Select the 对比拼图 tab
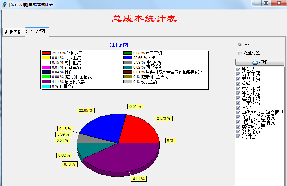Screen dimensions: 287x186 coord(37,32)
